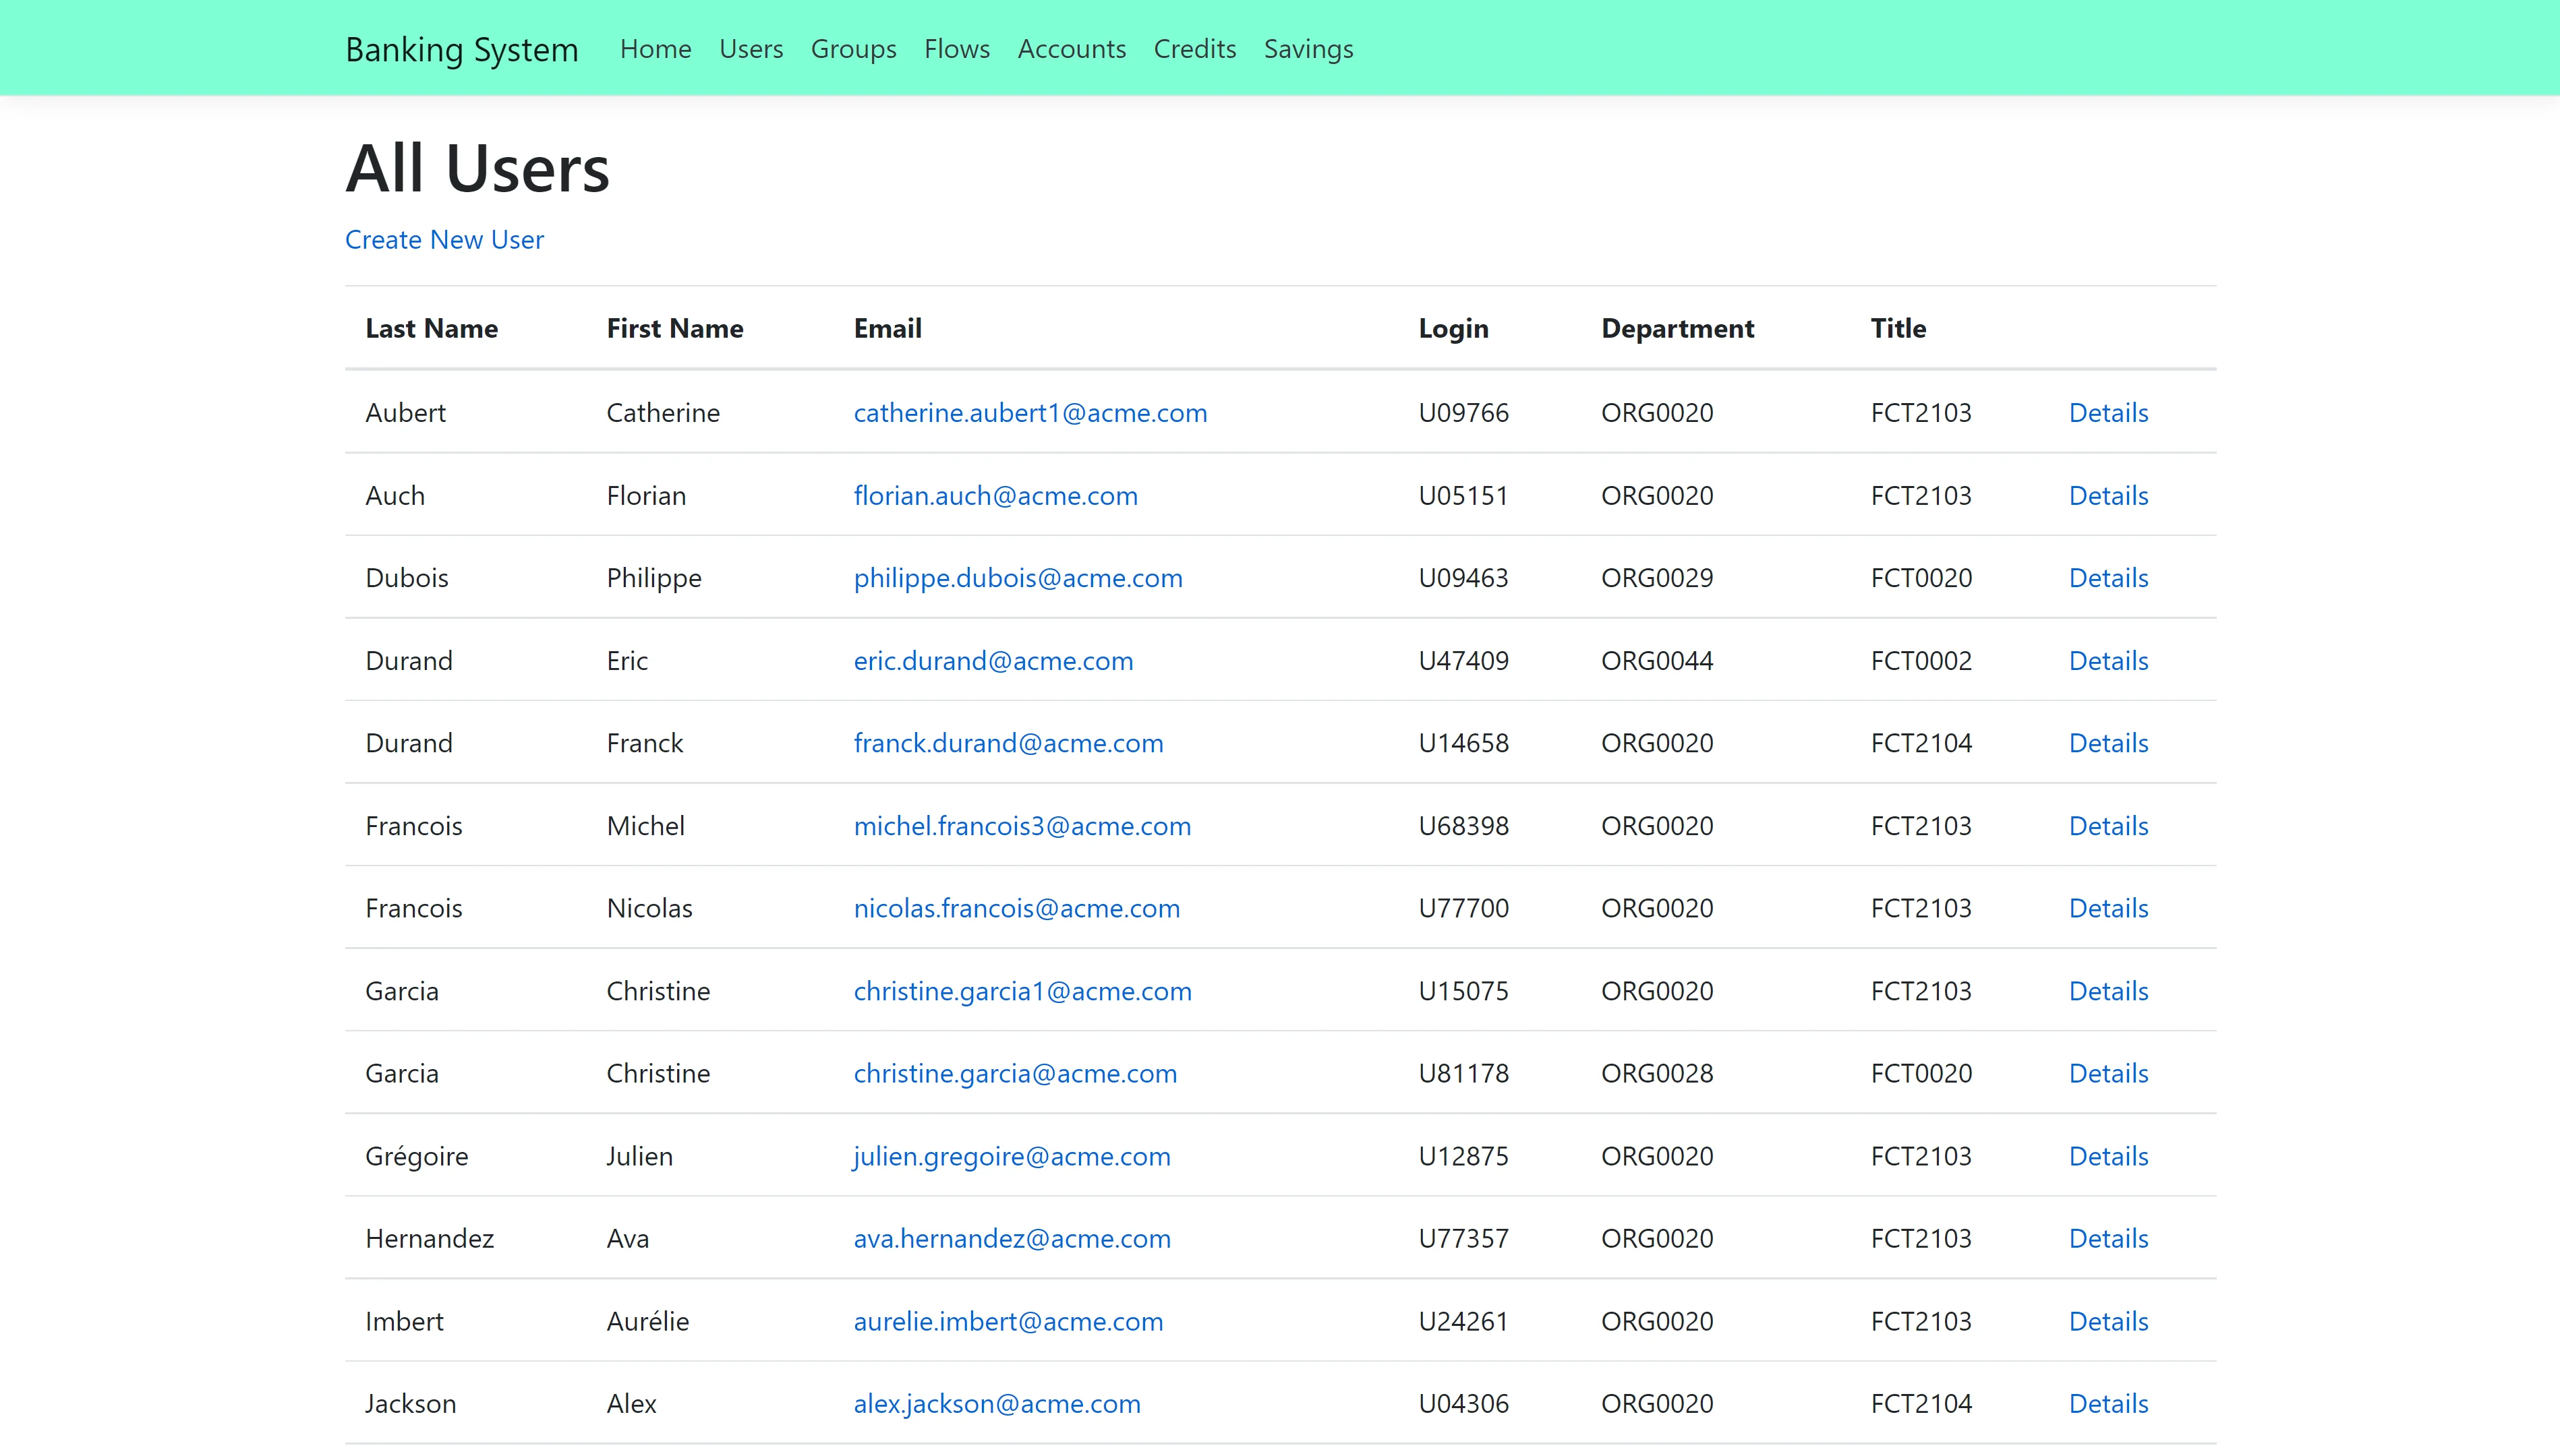Email alex.jackson@acme.com
Screen dimensions: 2560x1456
click(x=996, y=1404)
